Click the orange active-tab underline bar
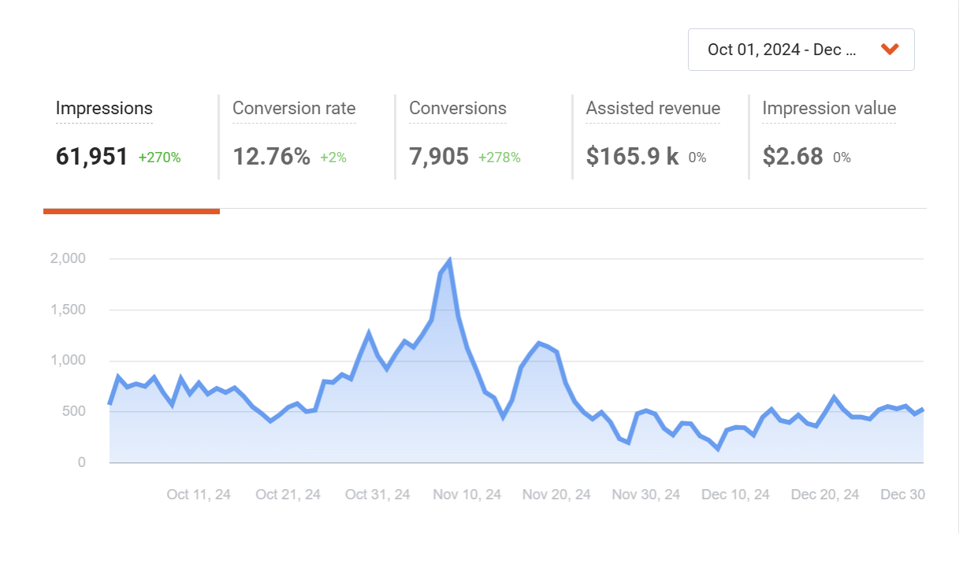The width and height of the screenshot is (974, 571). [x=132, y=211]
